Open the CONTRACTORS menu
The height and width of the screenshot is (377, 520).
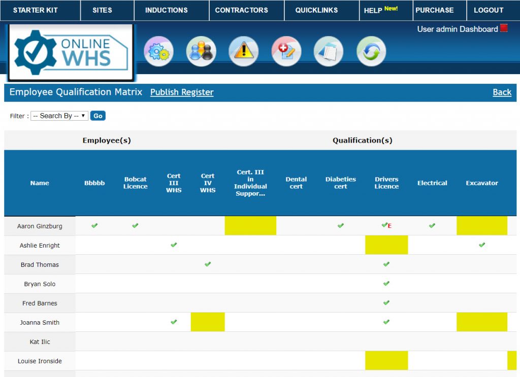click(x=241, y=10)
